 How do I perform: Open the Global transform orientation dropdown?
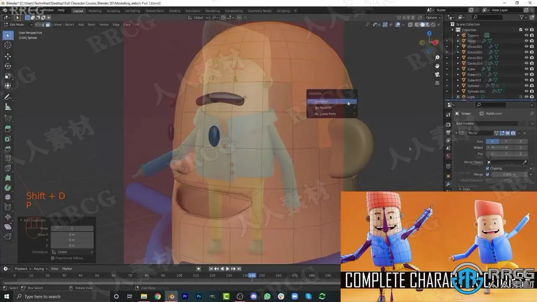coord(198,18)
